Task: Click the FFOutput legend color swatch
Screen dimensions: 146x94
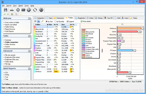Action: 84,44
